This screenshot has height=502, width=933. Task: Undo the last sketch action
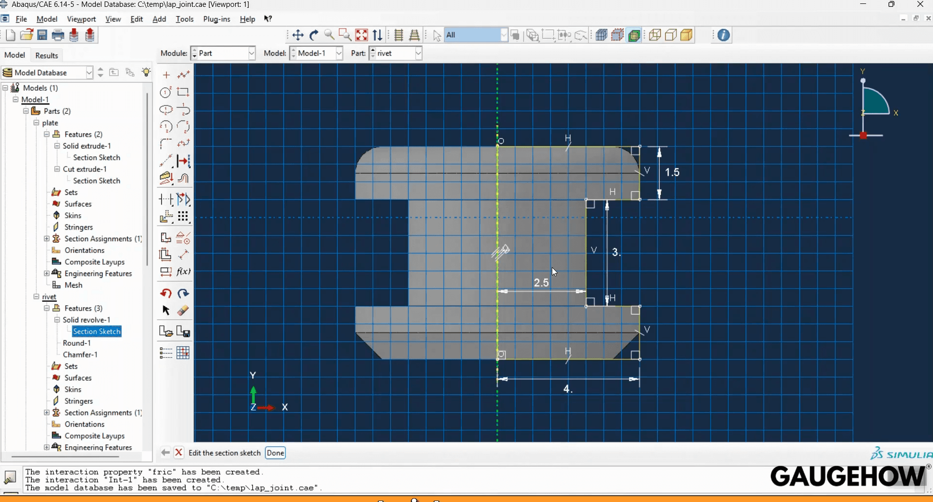coord(166,293)
